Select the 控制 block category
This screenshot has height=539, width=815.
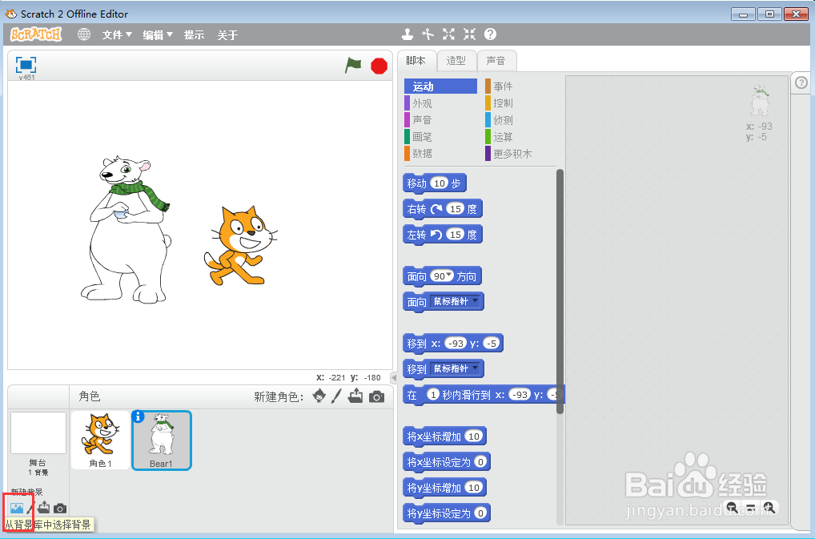tap(520, 103)
